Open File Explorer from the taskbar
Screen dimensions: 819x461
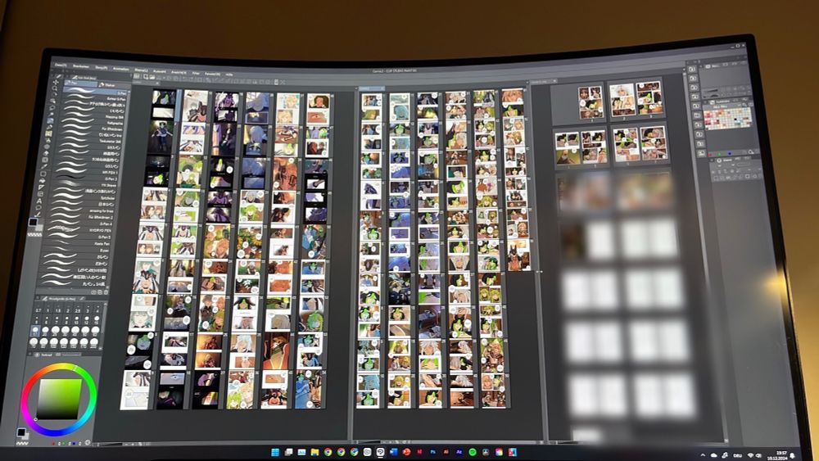315,452
